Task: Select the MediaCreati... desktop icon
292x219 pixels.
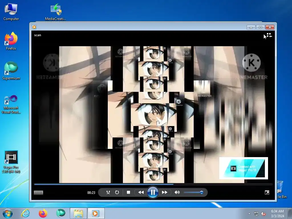Action: tap(56, 12)
